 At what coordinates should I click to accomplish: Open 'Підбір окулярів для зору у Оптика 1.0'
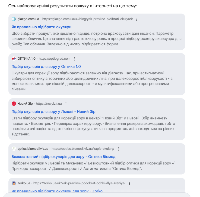[46, 66]
